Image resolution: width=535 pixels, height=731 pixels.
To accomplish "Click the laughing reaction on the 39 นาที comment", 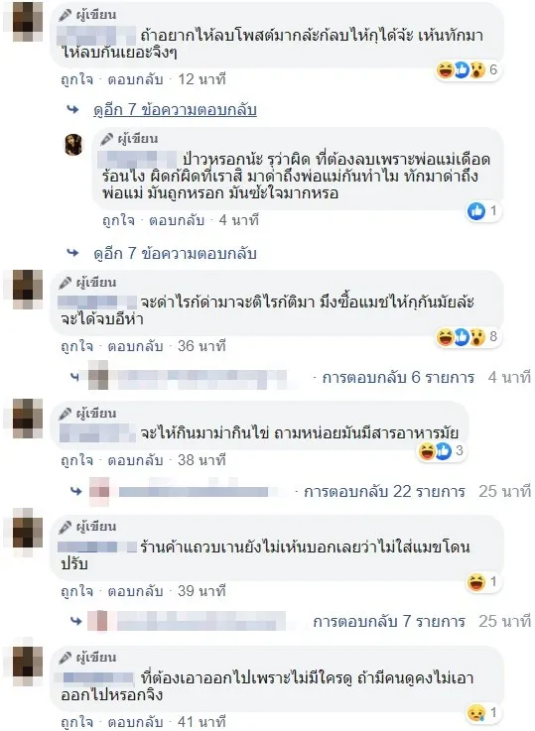I will coord(476,582).
